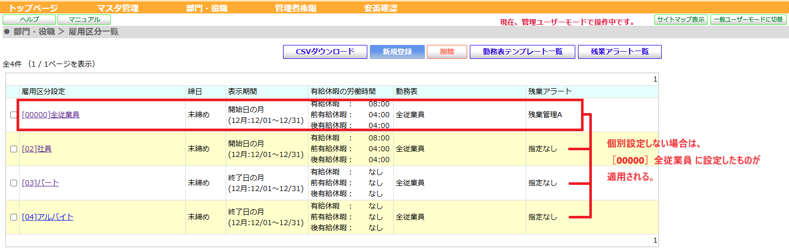Screen dimensions: 789x252
Task: Open the [04]アルバイト link
Action: click(x=48, y=217)
